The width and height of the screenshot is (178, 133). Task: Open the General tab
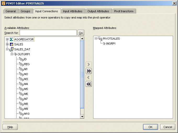pyautogui.click(x=11, y=11)
